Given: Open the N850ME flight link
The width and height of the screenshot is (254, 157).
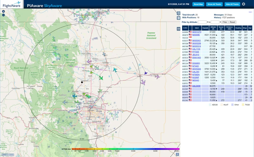Looking at the screenshot, I should pyautogui.click(x=196, y=35).
